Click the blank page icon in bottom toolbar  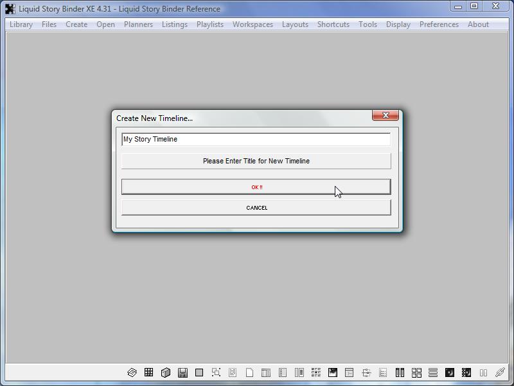click(x=249, y=372)
